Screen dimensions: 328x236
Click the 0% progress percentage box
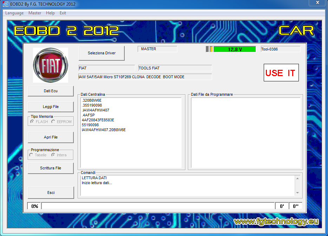[x=34, y=206]
